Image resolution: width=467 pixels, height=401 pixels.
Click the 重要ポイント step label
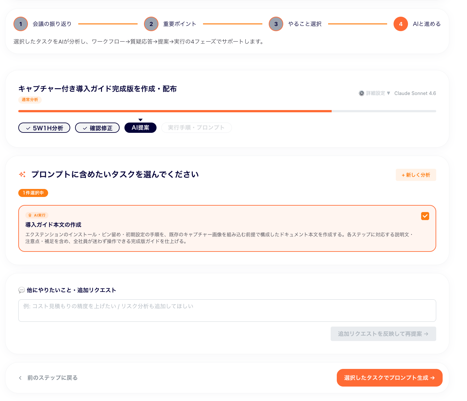point(180,24)
